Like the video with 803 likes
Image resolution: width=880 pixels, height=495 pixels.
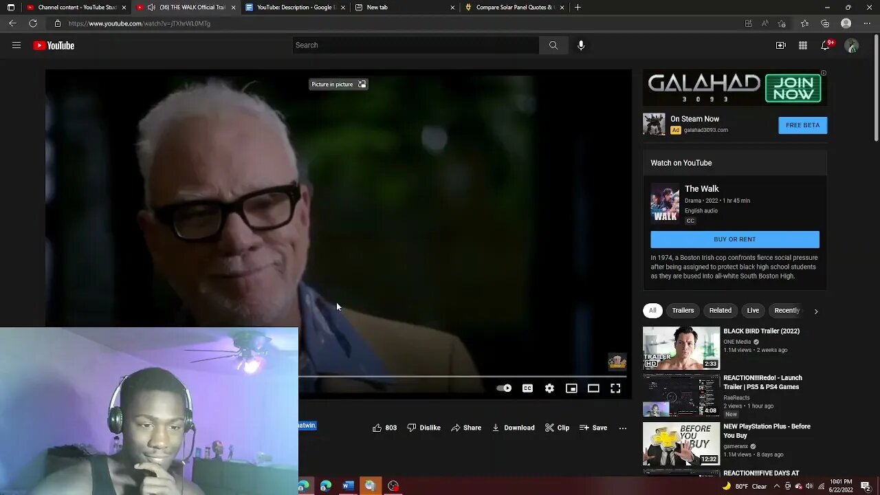pos(384,428)
